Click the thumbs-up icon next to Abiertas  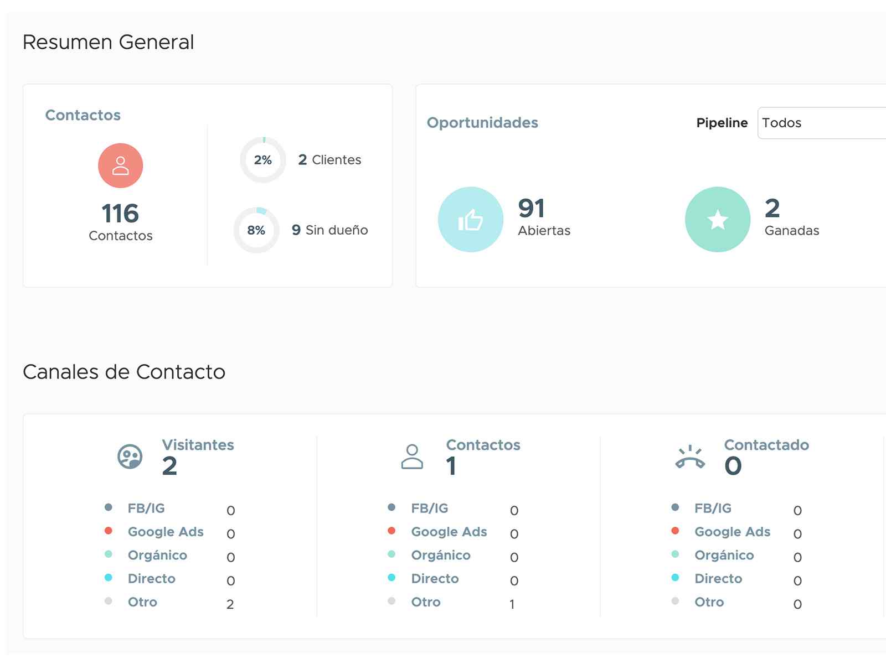point(470,219)
